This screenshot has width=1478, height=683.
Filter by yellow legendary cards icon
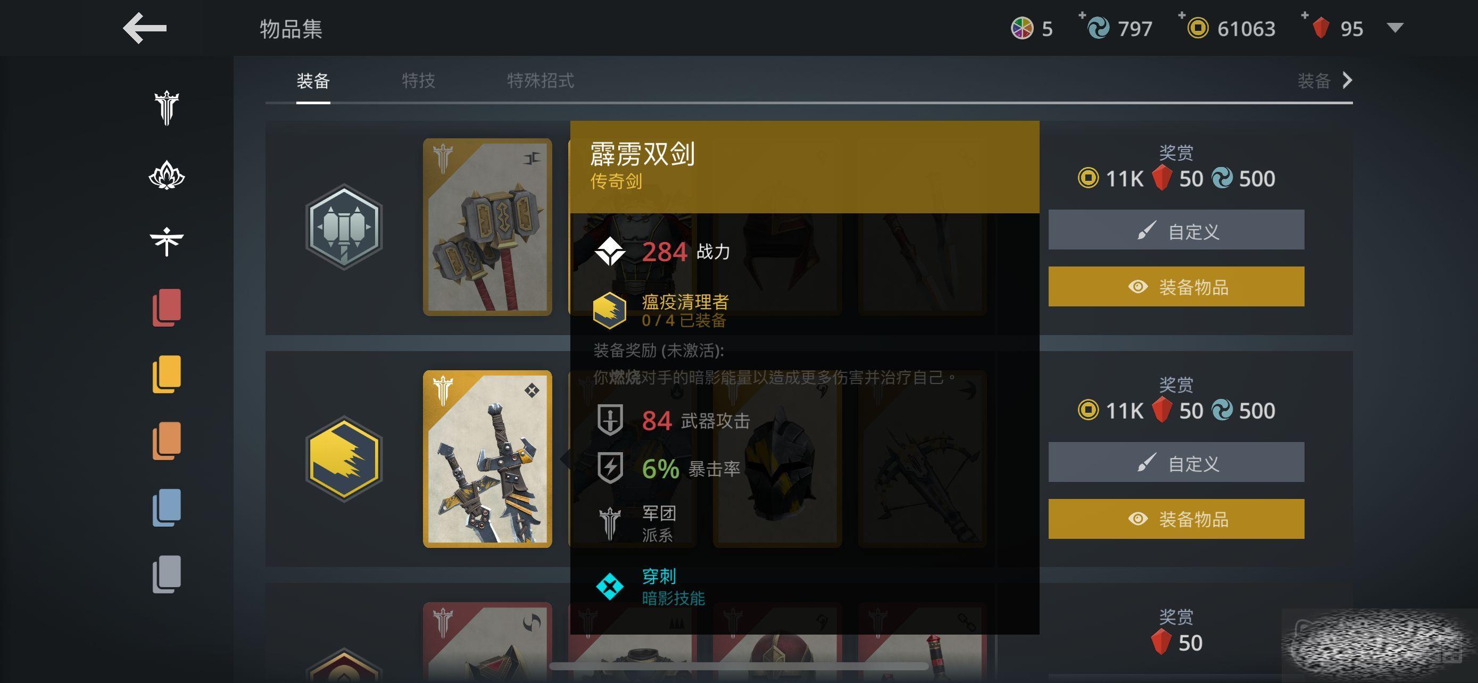(167, 374)
